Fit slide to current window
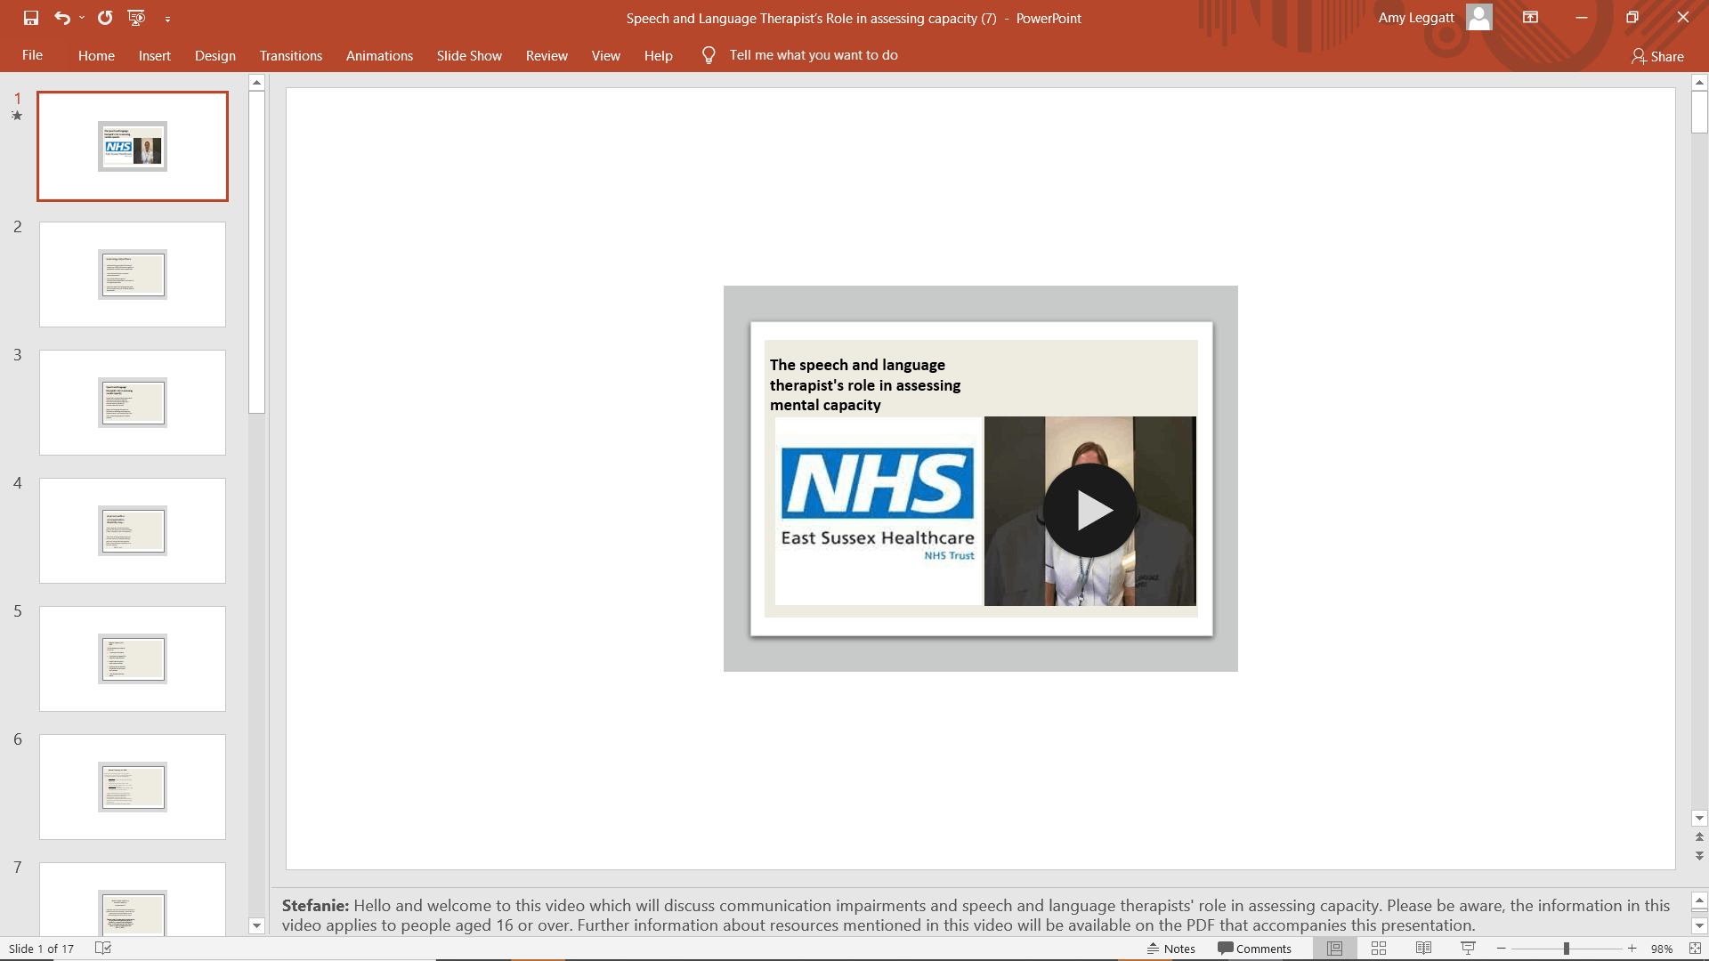Image resolution: width=1709 pixels, height=961 pixels. [1695, 949]
